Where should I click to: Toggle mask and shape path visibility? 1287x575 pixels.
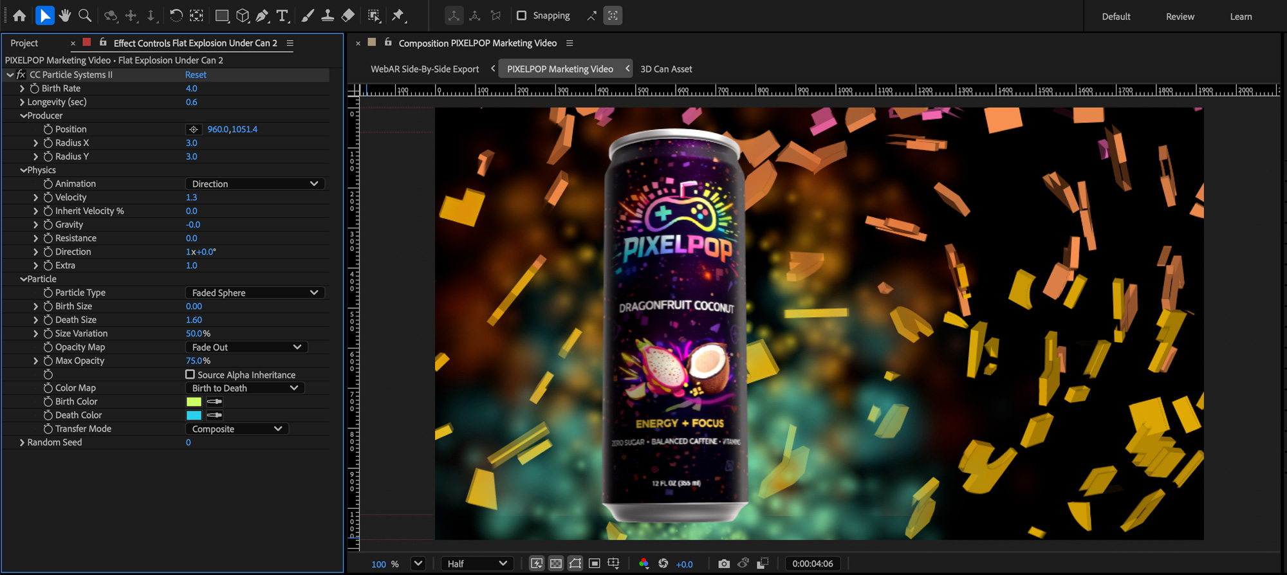tap(575, 563)
